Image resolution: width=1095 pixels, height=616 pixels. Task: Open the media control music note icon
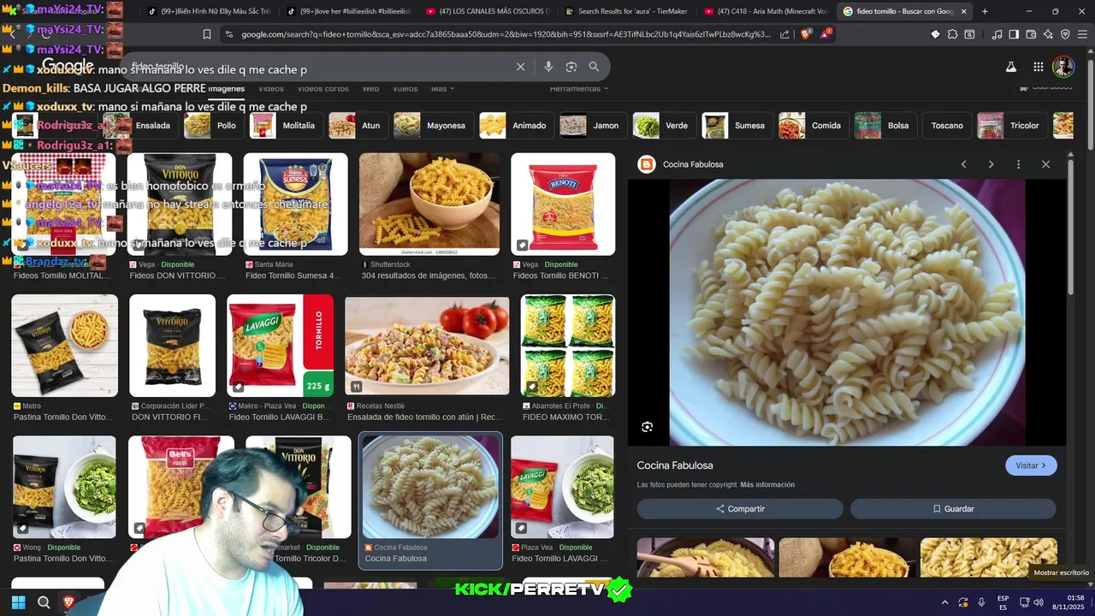pos(997,34)
